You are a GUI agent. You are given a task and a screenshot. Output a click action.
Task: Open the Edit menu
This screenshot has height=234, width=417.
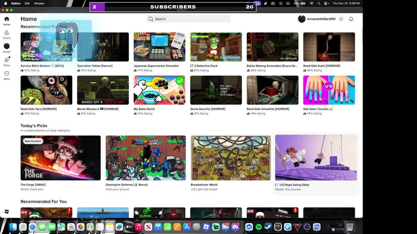[x=27, y=3]
